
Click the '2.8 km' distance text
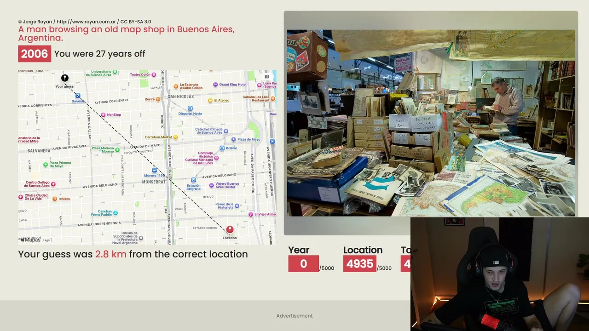click(x=111, y=254)
